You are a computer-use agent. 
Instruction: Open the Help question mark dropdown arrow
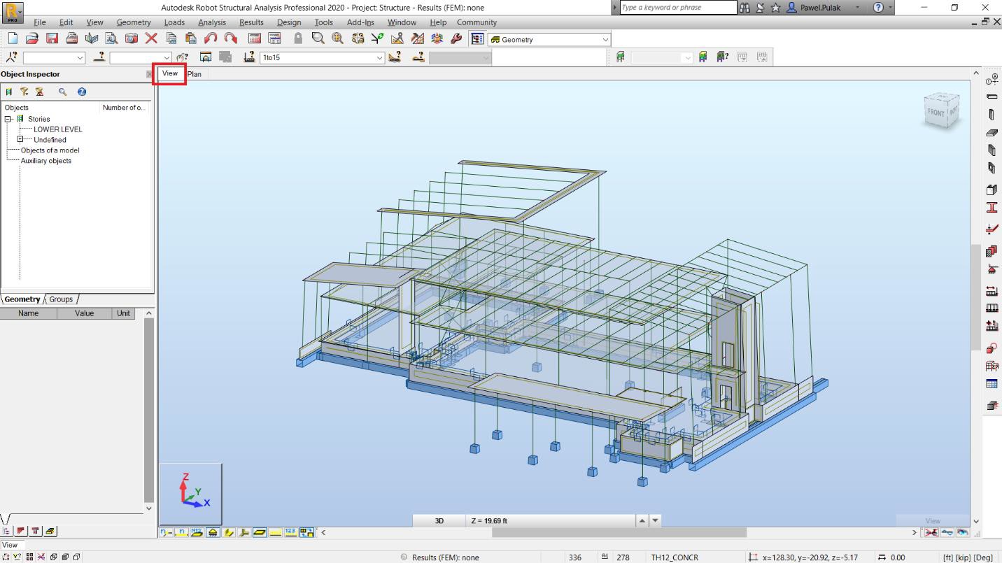tap(891, 8)
